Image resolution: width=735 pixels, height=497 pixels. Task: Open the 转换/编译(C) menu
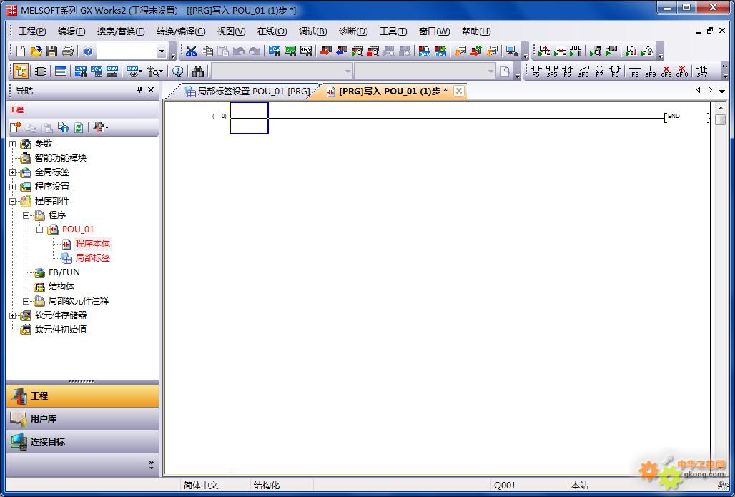coord(181,31)
